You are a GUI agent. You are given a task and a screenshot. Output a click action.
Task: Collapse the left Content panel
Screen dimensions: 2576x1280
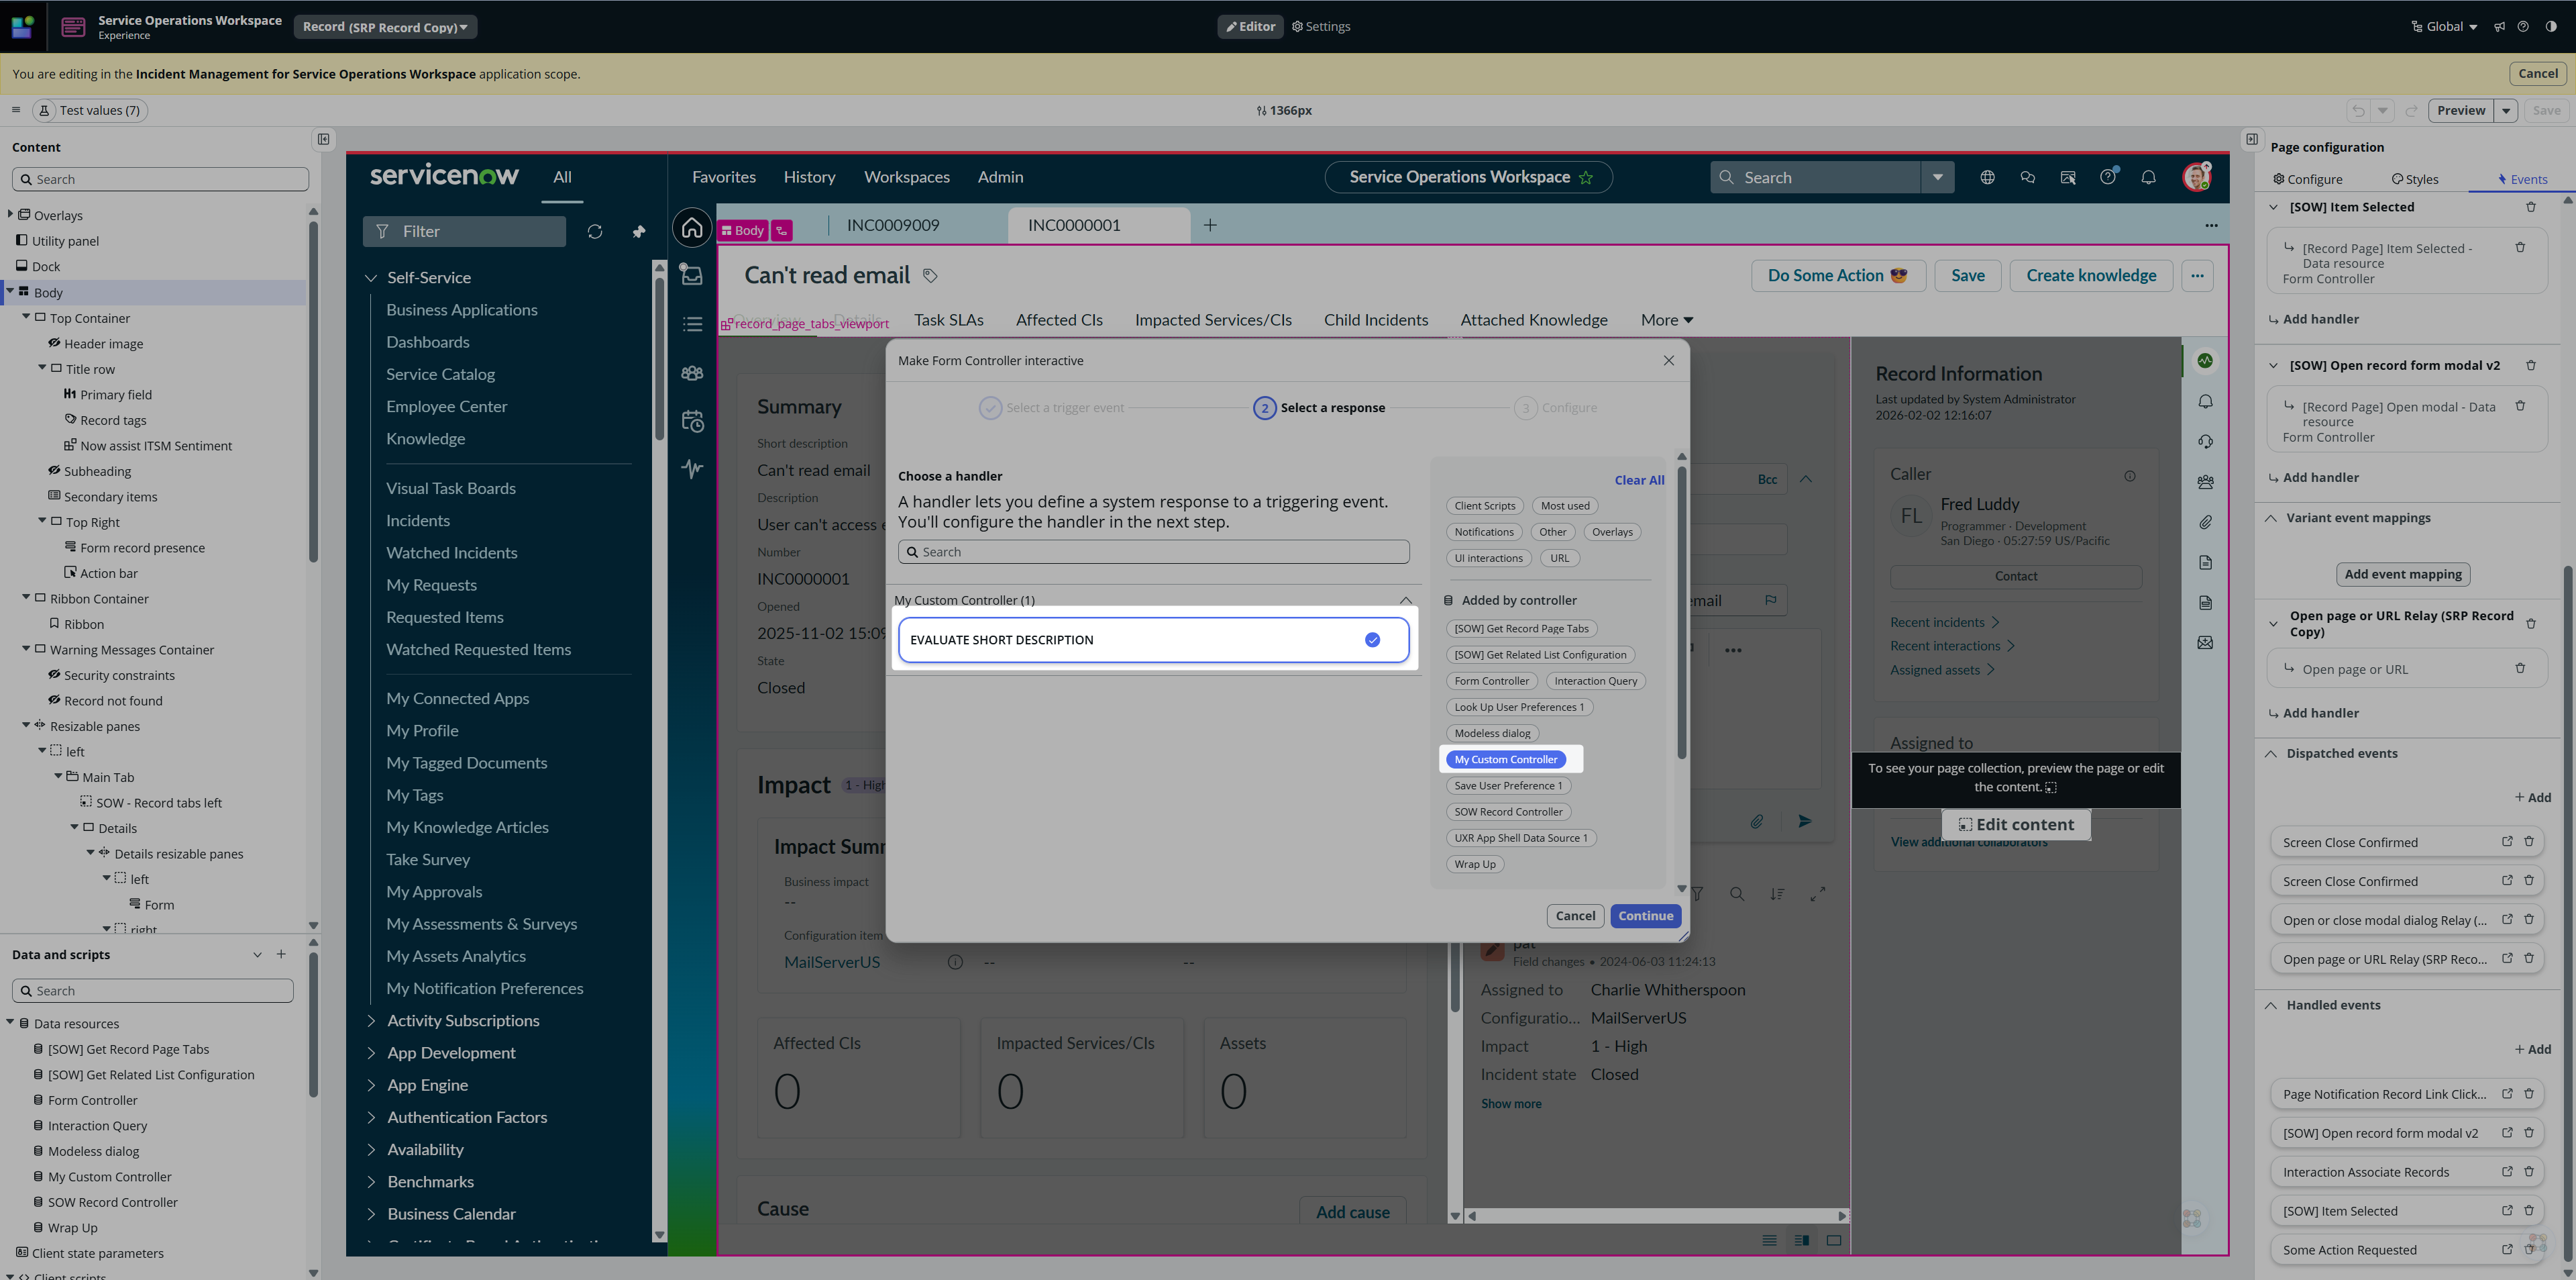tap(323, 139)
